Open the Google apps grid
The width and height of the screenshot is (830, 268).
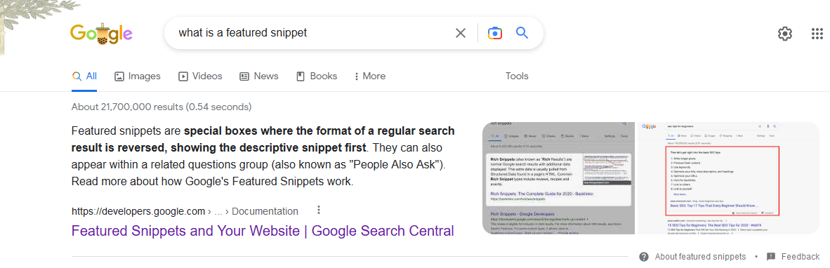[x=817, y=34]
